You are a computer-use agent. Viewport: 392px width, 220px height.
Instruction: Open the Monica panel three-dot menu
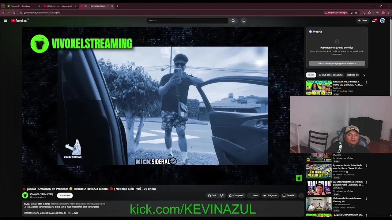(x=363, y=31)
